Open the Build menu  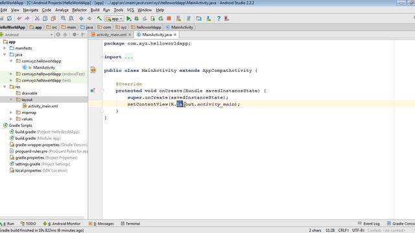[x=95, y=10]
